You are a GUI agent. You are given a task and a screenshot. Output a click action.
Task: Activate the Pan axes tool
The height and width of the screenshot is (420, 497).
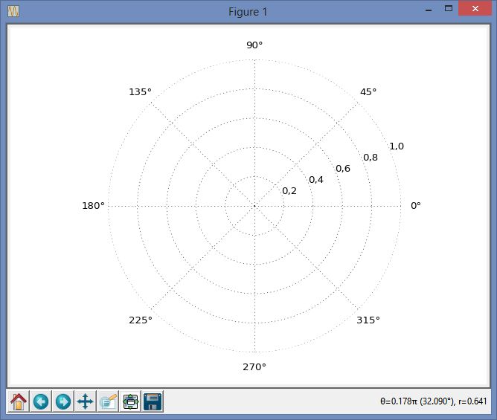tap(86, 401)
